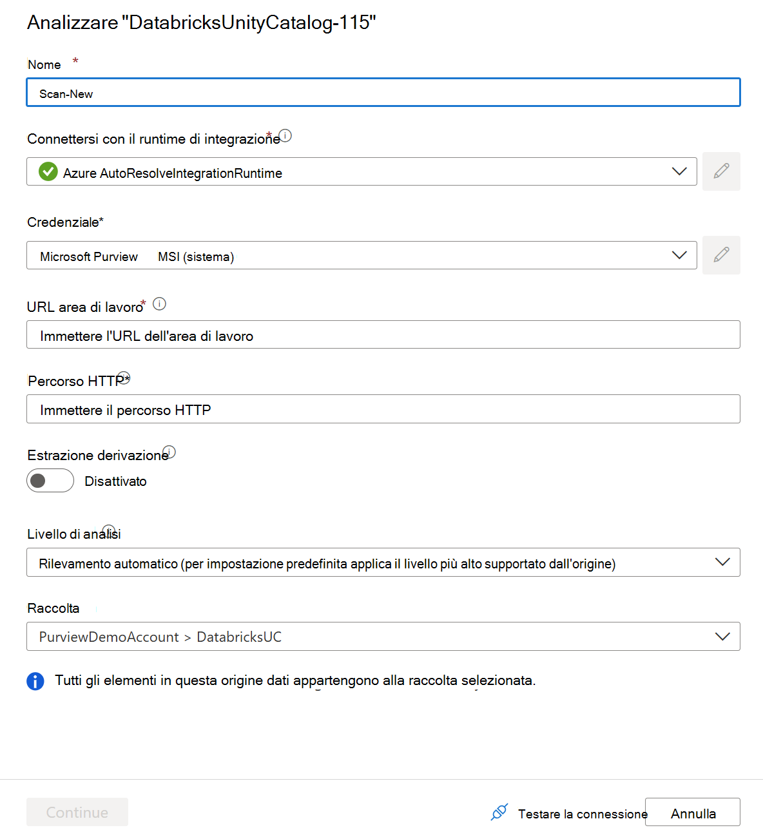Click the info icon beside 'Estrazione derivazione'
Image resolution: width=763 pixels, height=839 pixels.
coord(169,452)
